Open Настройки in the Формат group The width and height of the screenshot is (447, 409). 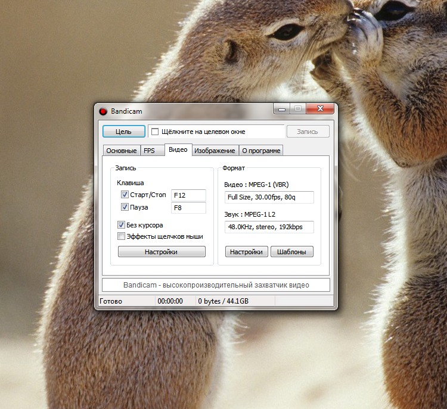[247, 252]
